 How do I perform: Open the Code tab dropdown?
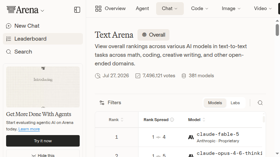click(200, 9)
